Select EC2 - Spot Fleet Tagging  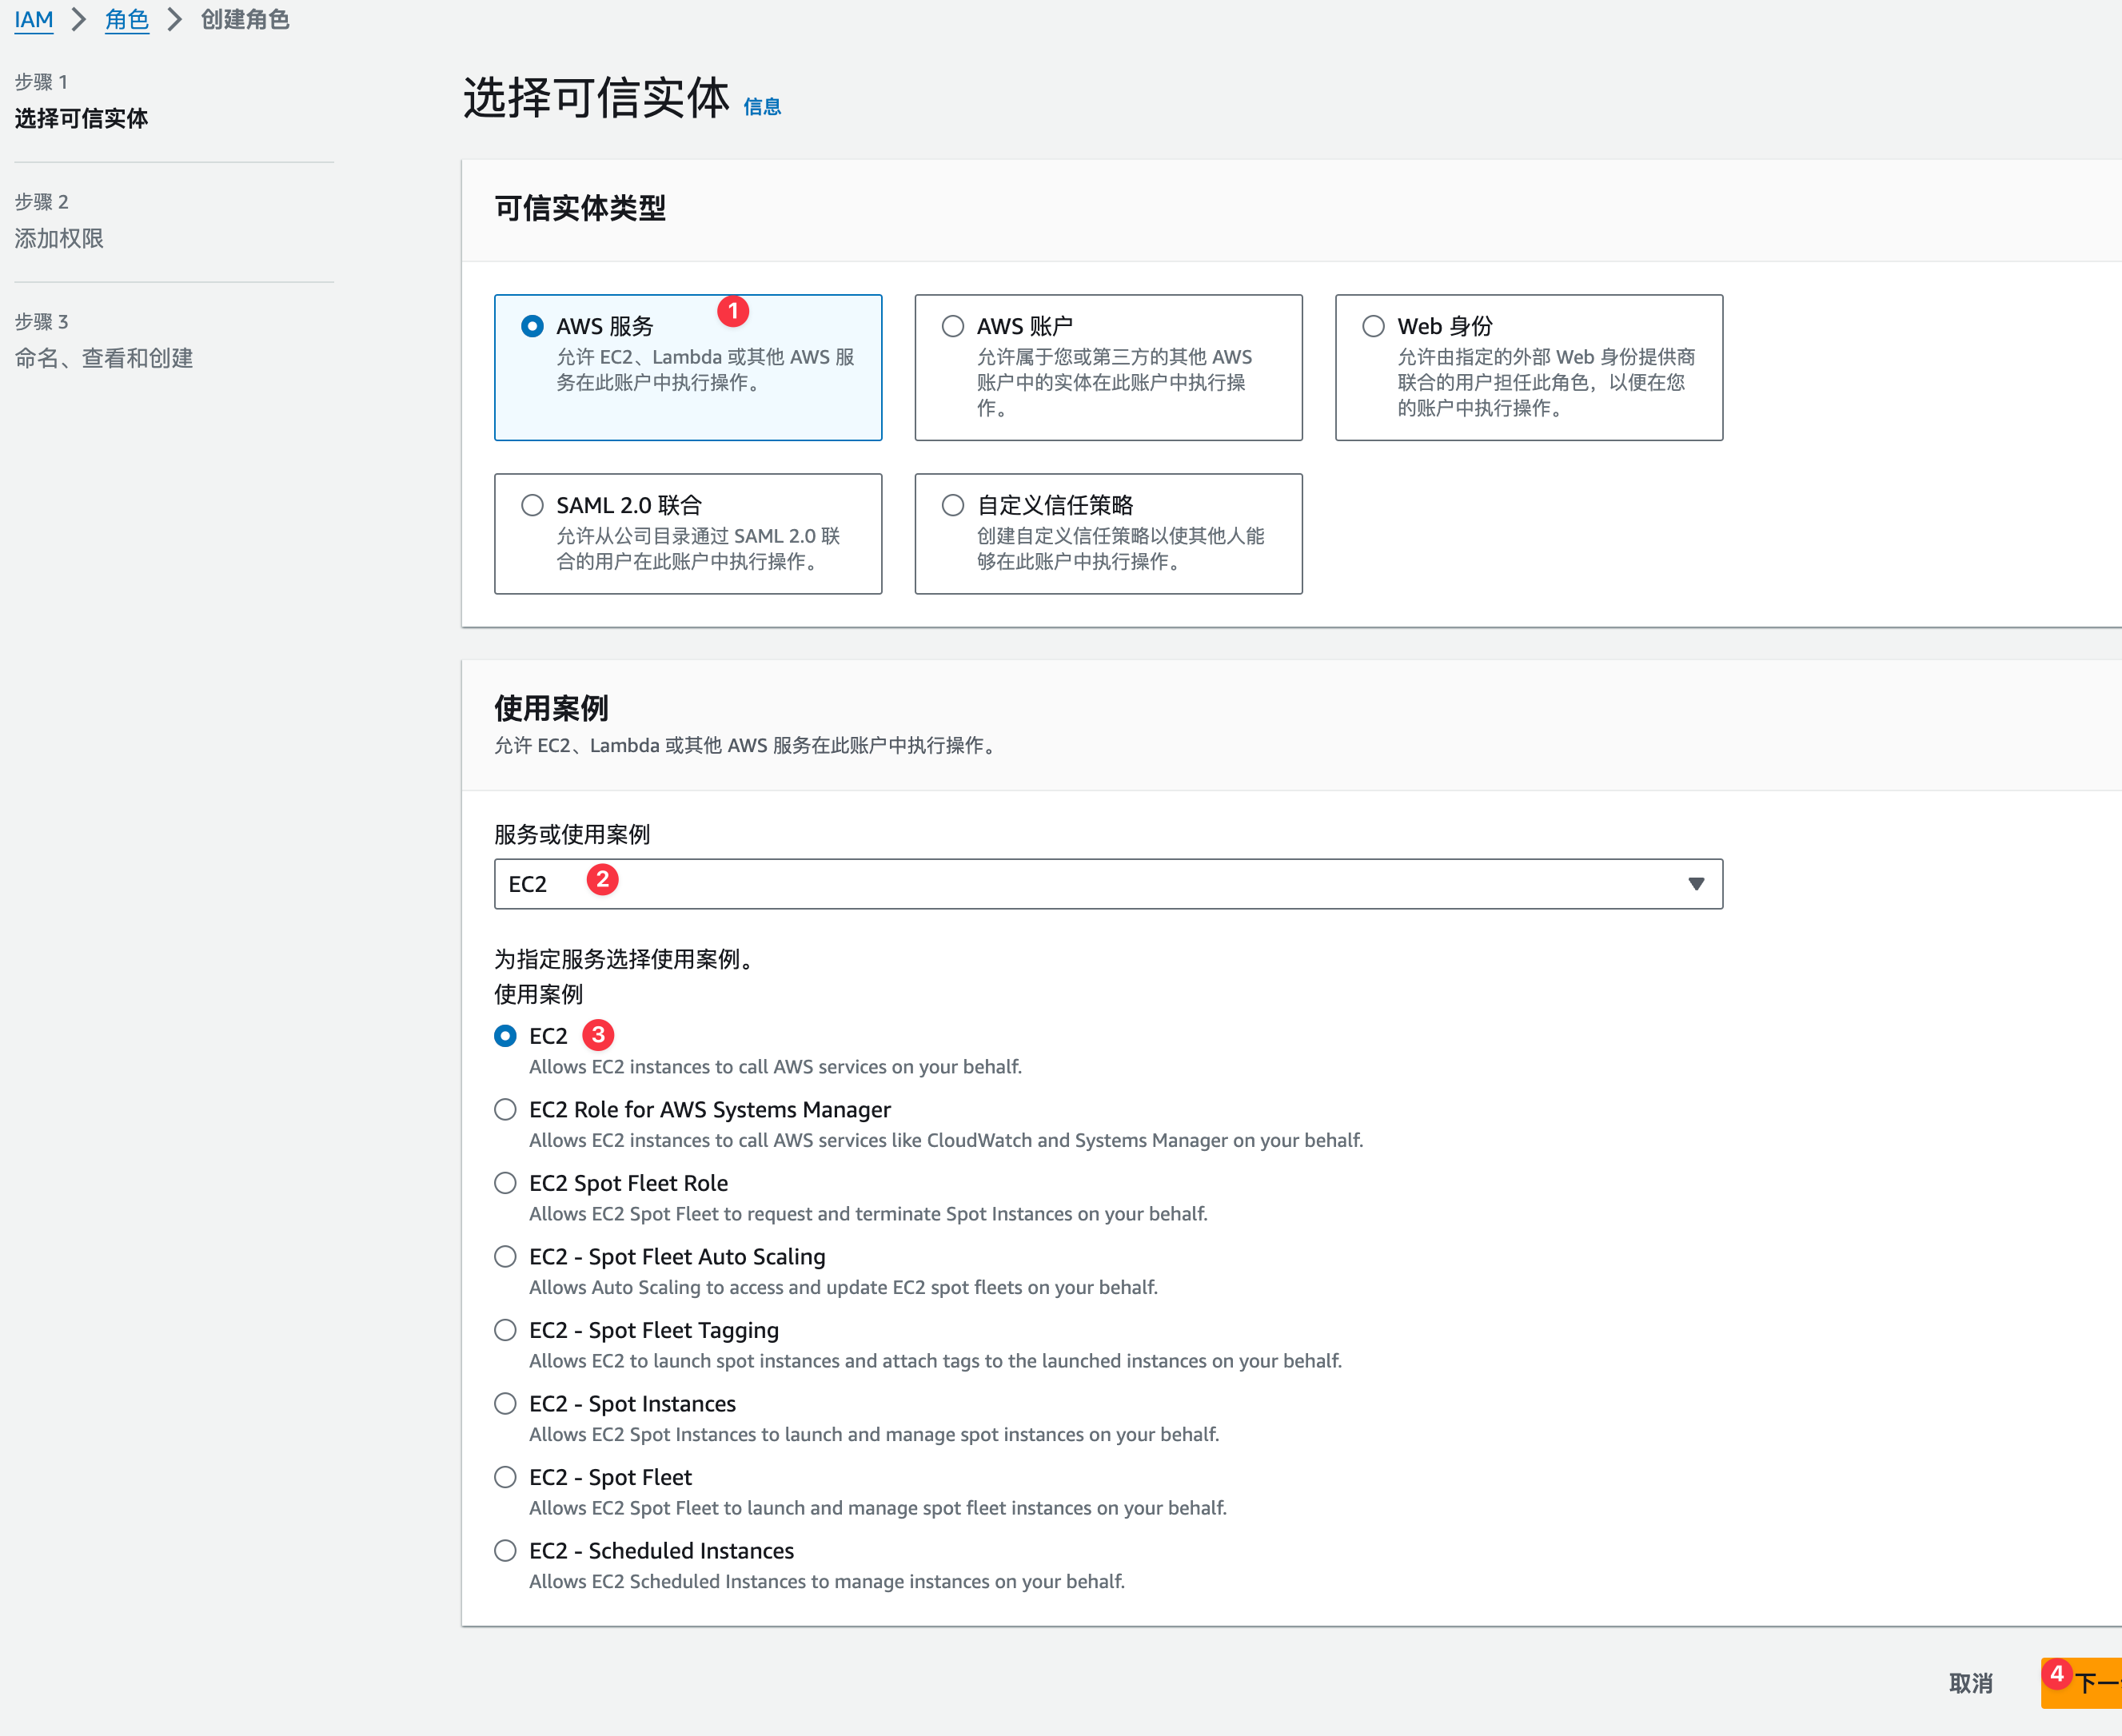tap(505, 1330)
